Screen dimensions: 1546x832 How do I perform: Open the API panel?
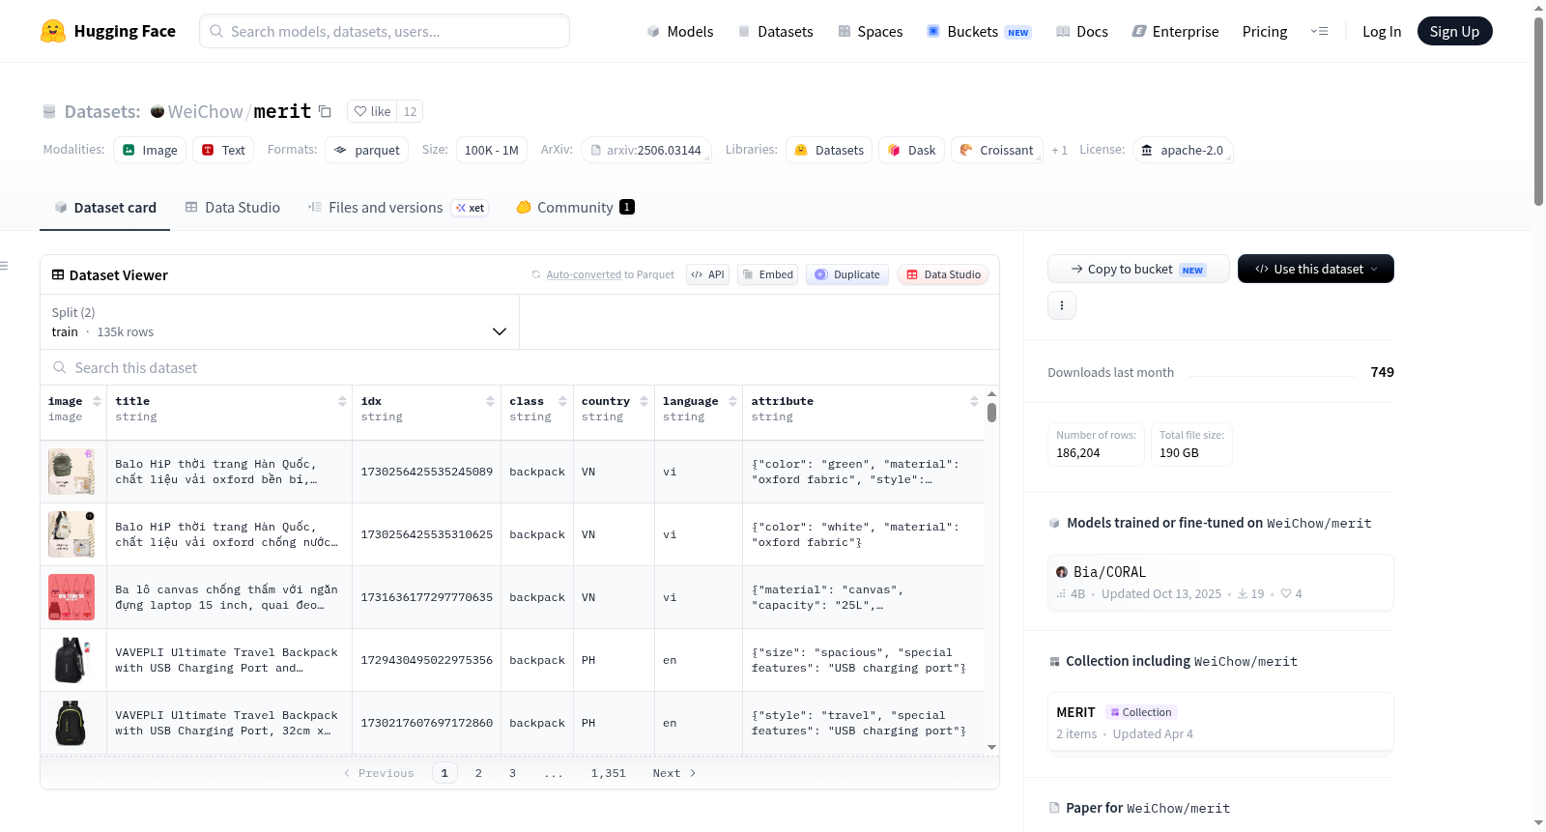pyautogui.click(x=707, y=274)
